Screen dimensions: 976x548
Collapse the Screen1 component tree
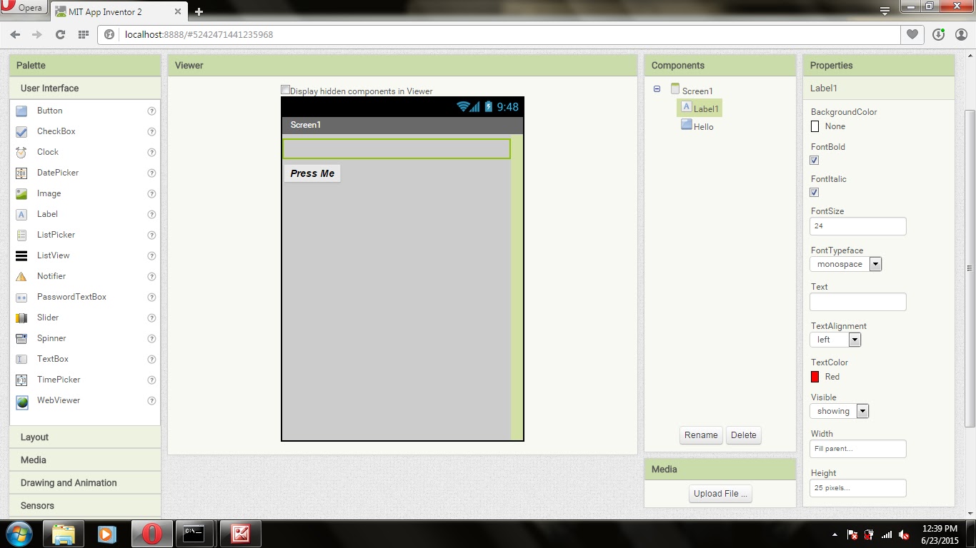pos(657,88)
